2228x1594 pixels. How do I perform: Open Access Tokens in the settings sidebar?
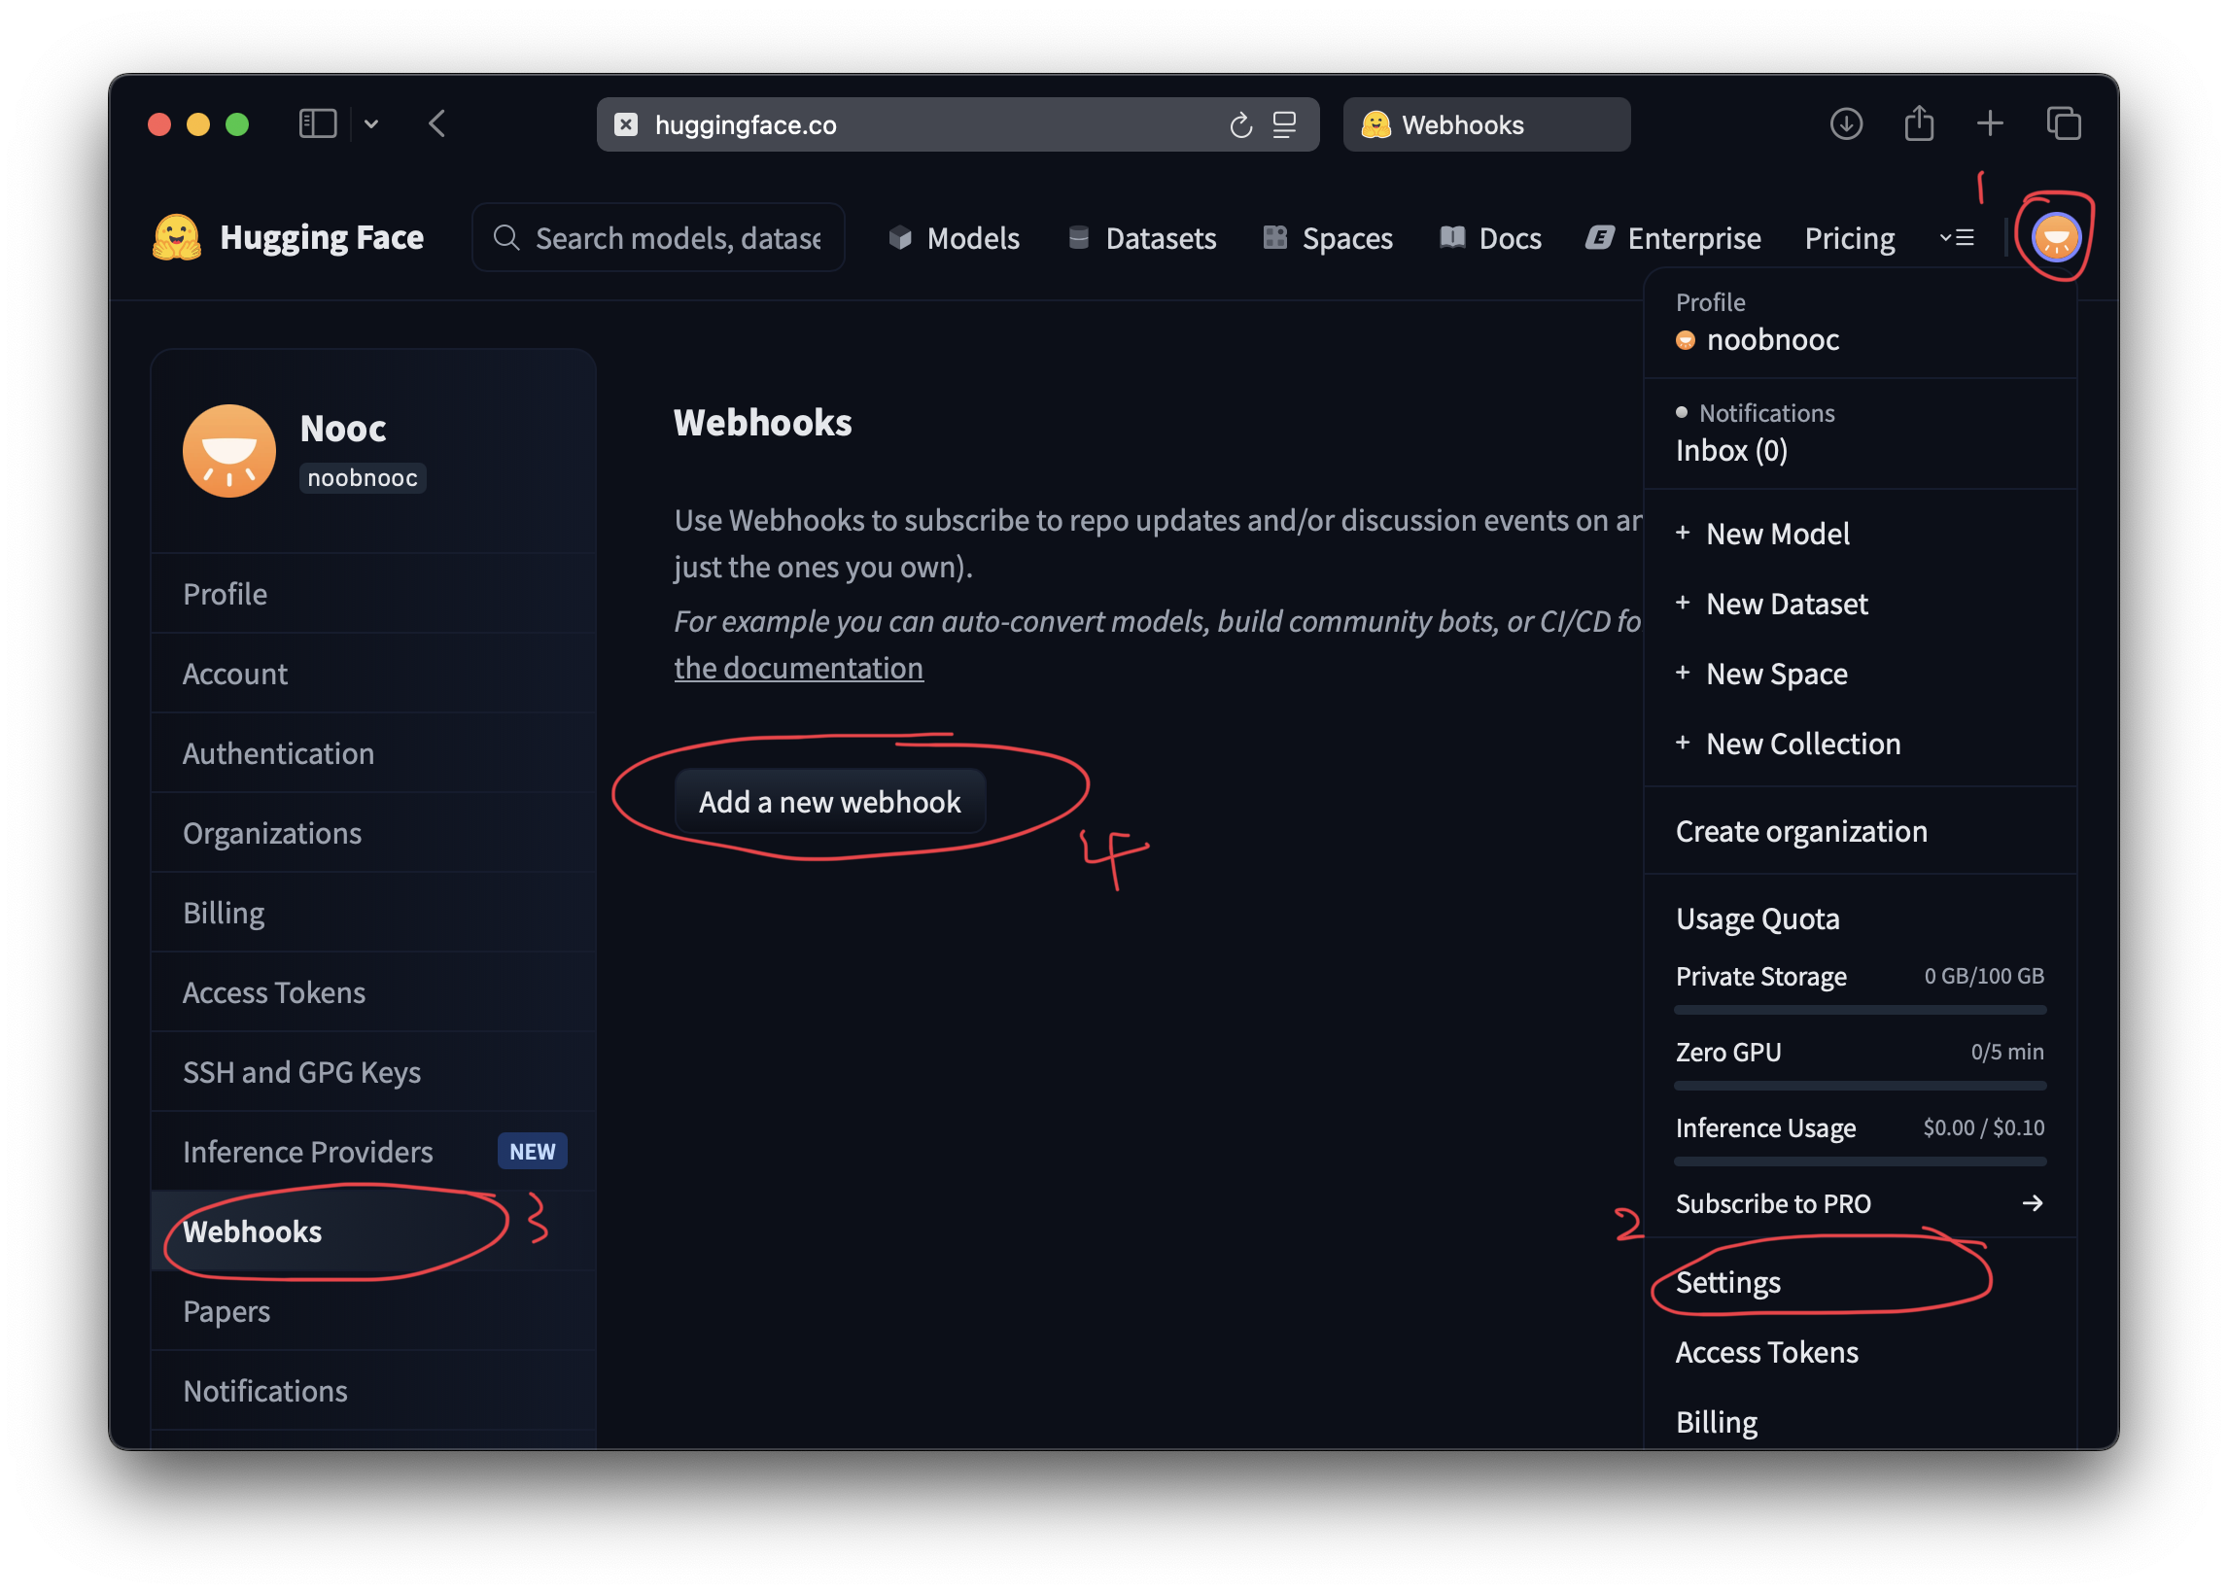(x=374, y=992)
